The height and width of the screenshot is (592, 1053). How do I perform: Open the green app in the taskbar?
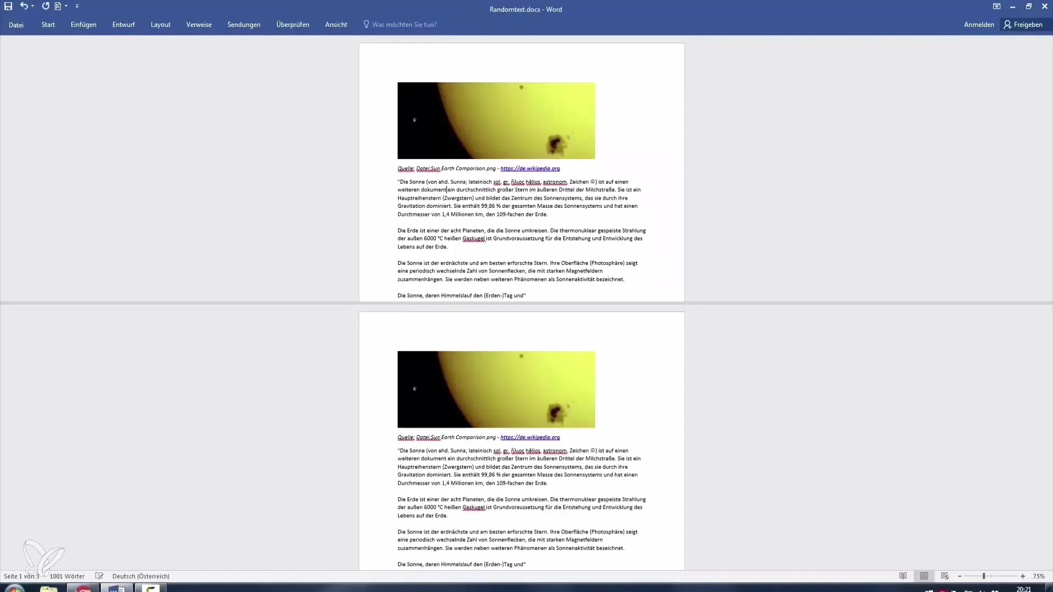[151, 588]
